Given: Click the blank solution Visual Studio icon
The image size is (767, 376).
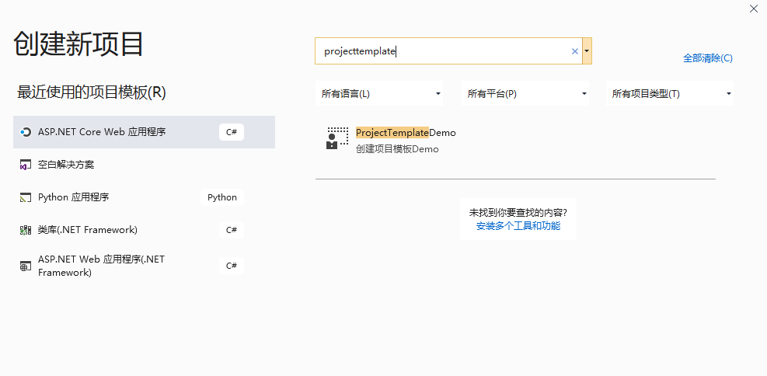Looking at the screenshot, I should [26, 165].
